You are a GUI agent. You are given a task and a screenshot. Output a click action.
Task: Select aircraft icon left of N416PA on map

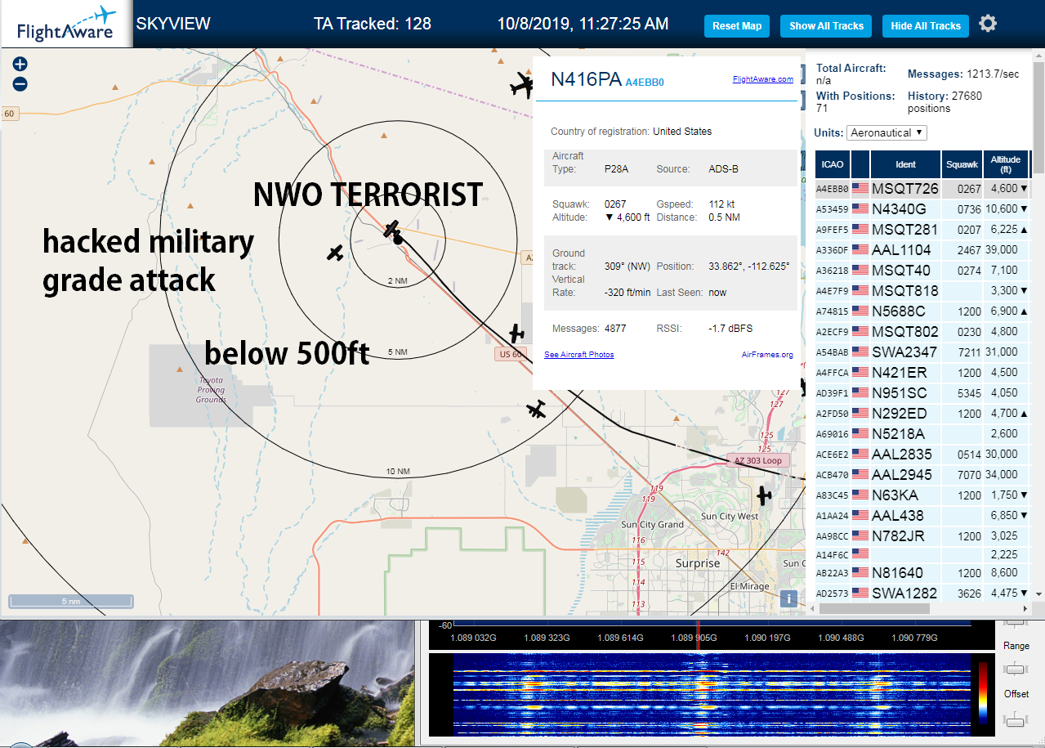point(335,253)
